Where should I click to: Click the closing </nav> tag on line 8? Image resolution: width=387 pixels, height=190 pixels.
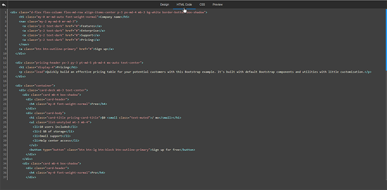(24, 44)
